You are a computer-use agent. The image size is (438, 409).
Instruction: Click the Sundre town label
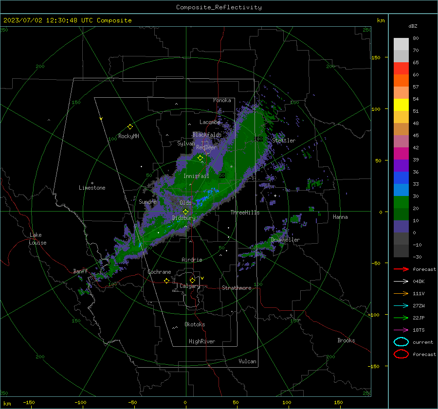(x=147, y=201)
